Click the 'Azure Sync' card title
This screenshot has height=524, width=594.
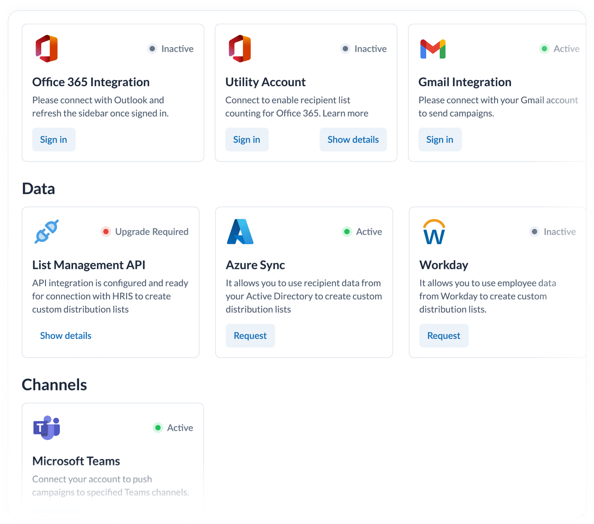[255, 265]
